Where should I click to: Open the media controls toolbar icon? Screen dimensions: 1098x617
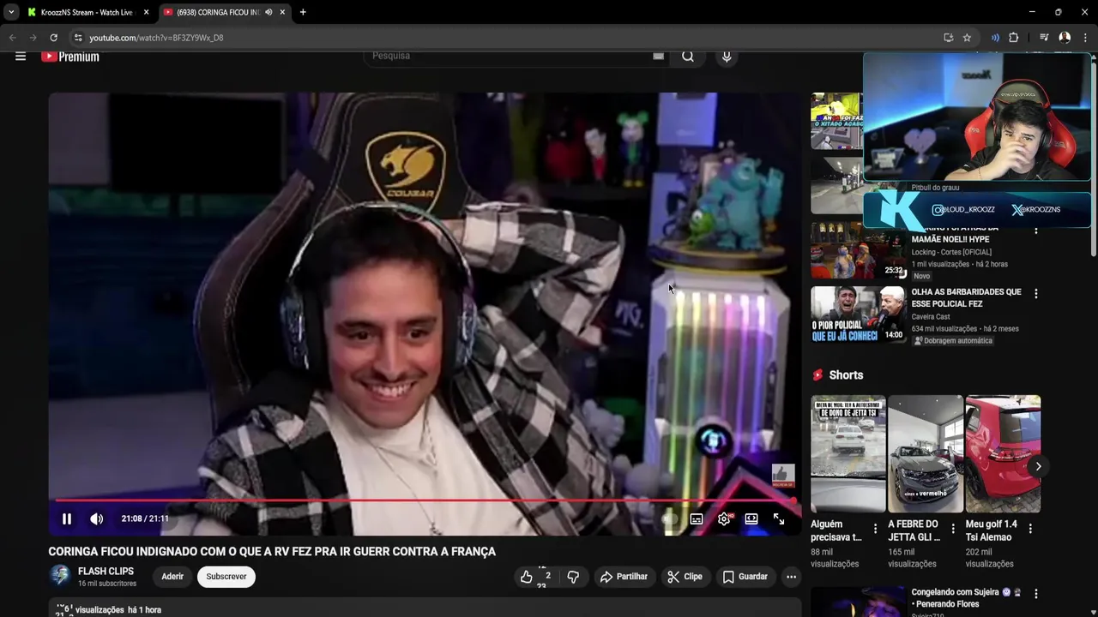pyautogui.click(x=1044, y=38)
